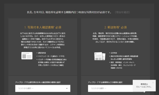Viewport: 159px width, 95px height.
Task: Click the 固定、携帯電話、インターネット list item
Action: tap(123, 65)
